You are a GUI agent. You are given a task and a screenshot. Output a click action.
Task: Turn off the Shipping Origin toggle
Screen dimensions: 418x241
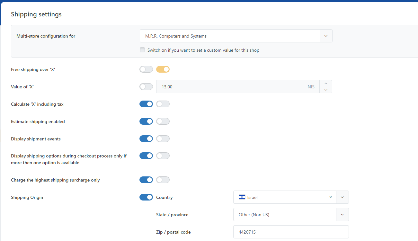tap(146, 197)
